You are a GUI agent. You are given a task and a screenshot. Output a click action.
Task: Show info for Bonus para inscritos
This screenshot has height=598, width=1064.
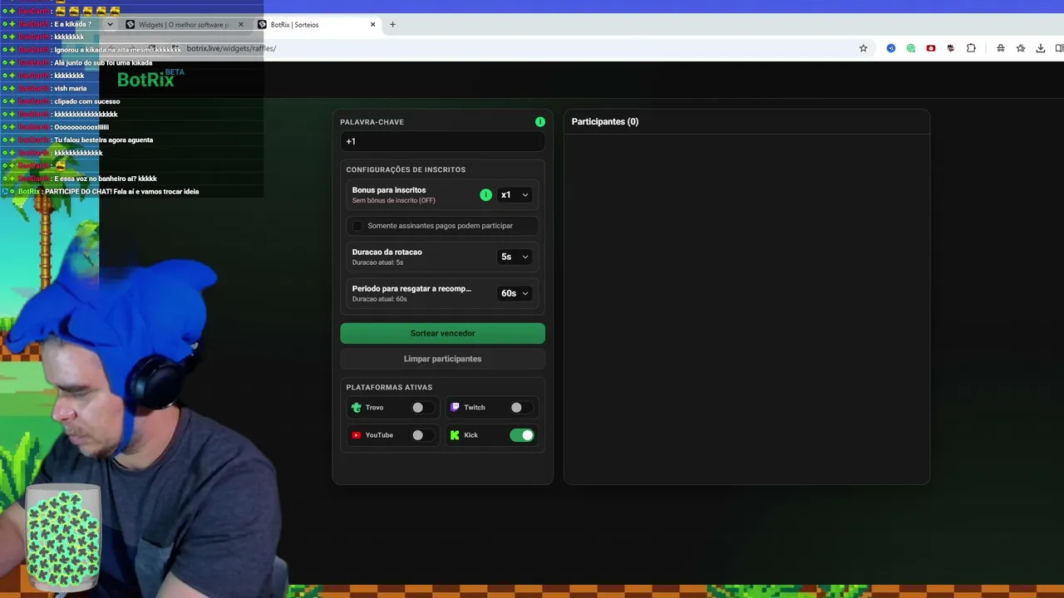(485, 195)
